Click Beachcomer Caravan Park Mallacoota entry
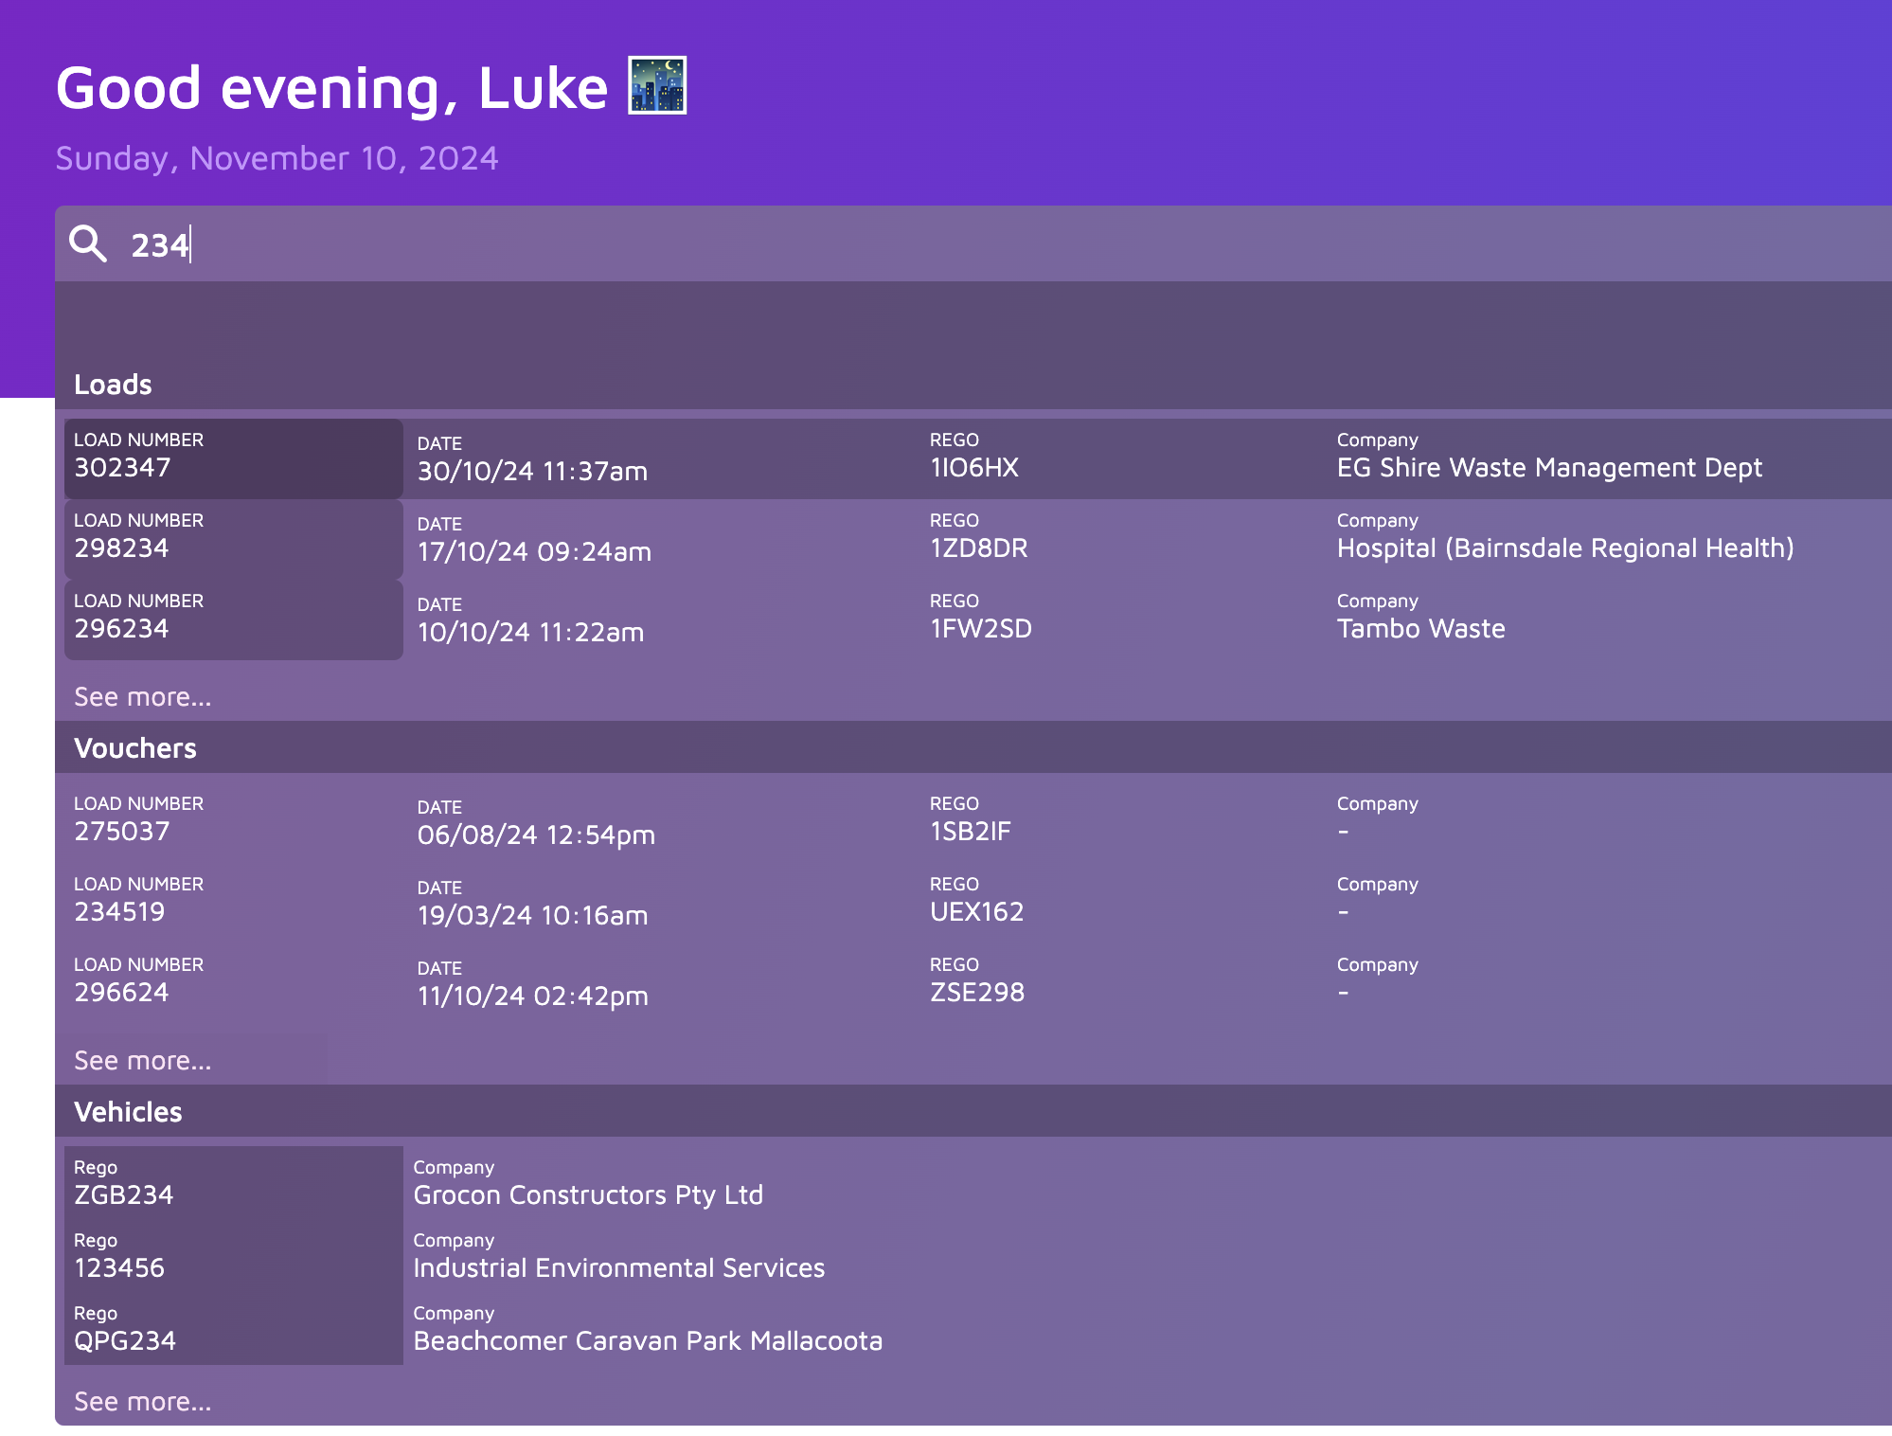The image size is (1892, 1436). click(x=648, y=1341)
